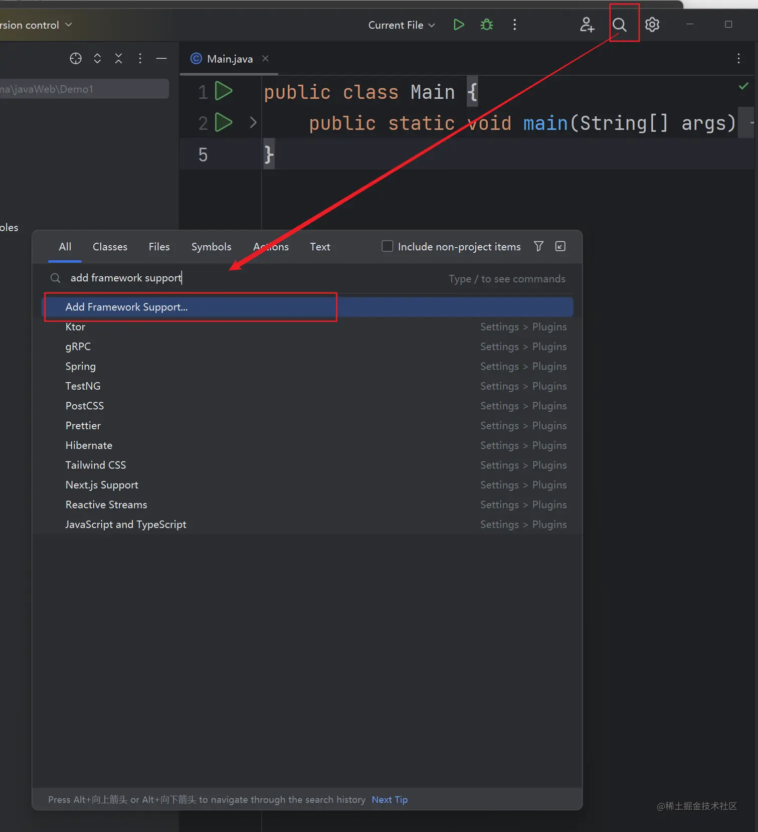
Task: Select JavaScript and TypeScript result
Action: click(307, 525)
